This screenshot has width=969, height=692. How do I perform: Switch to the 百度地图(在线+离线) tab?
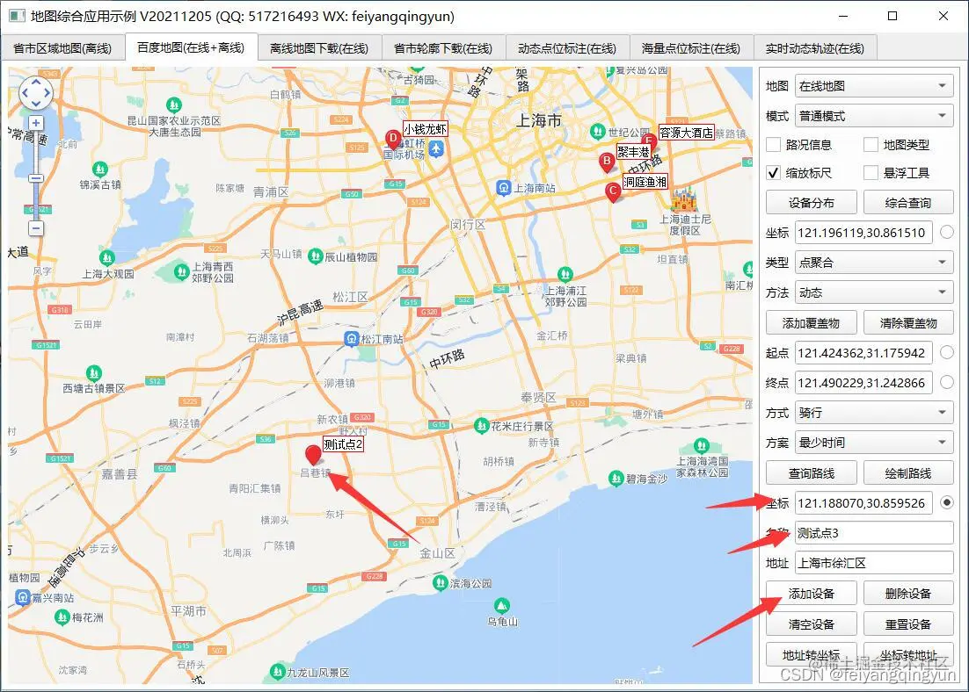[191, 47]
